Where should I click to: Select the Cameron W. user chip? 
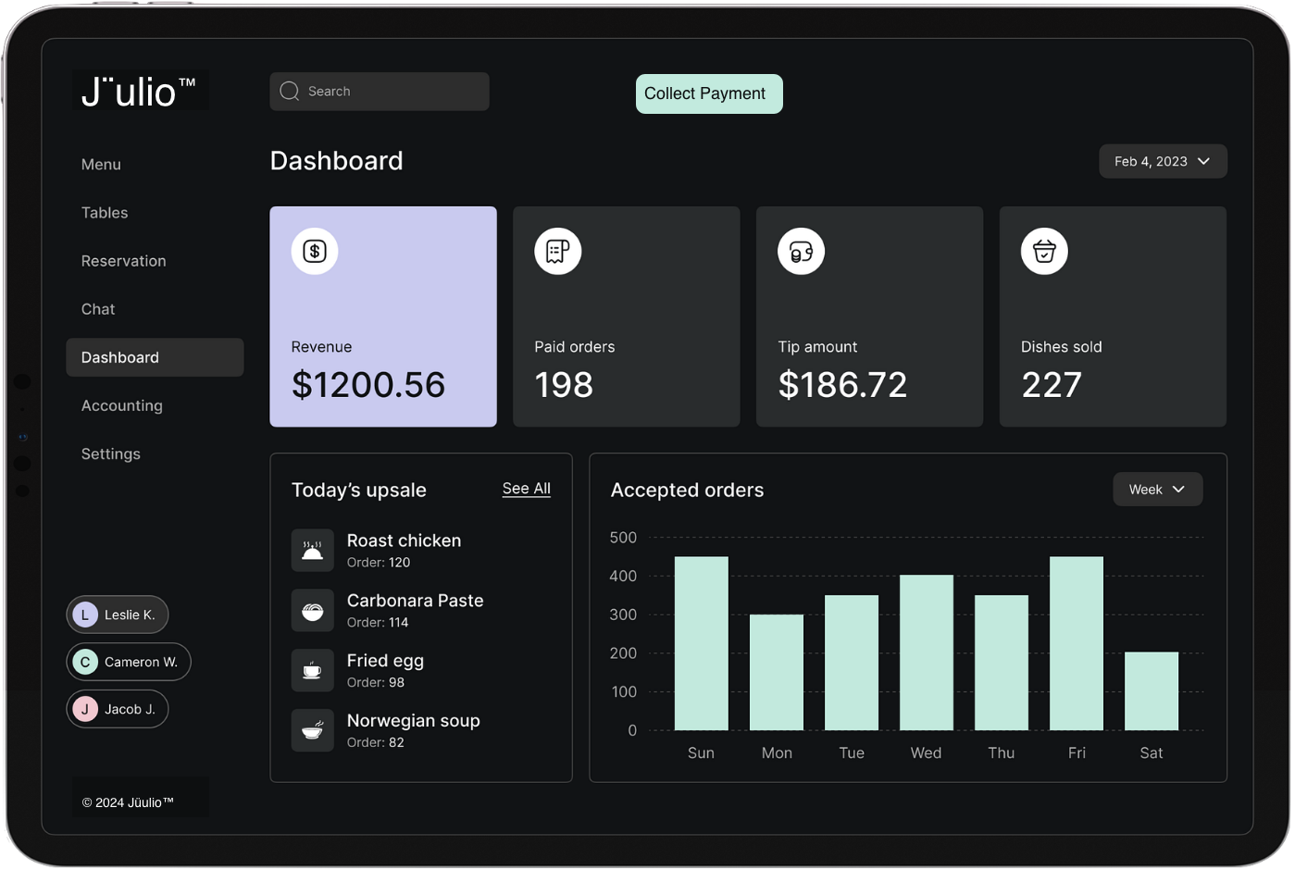pos(129,662)
